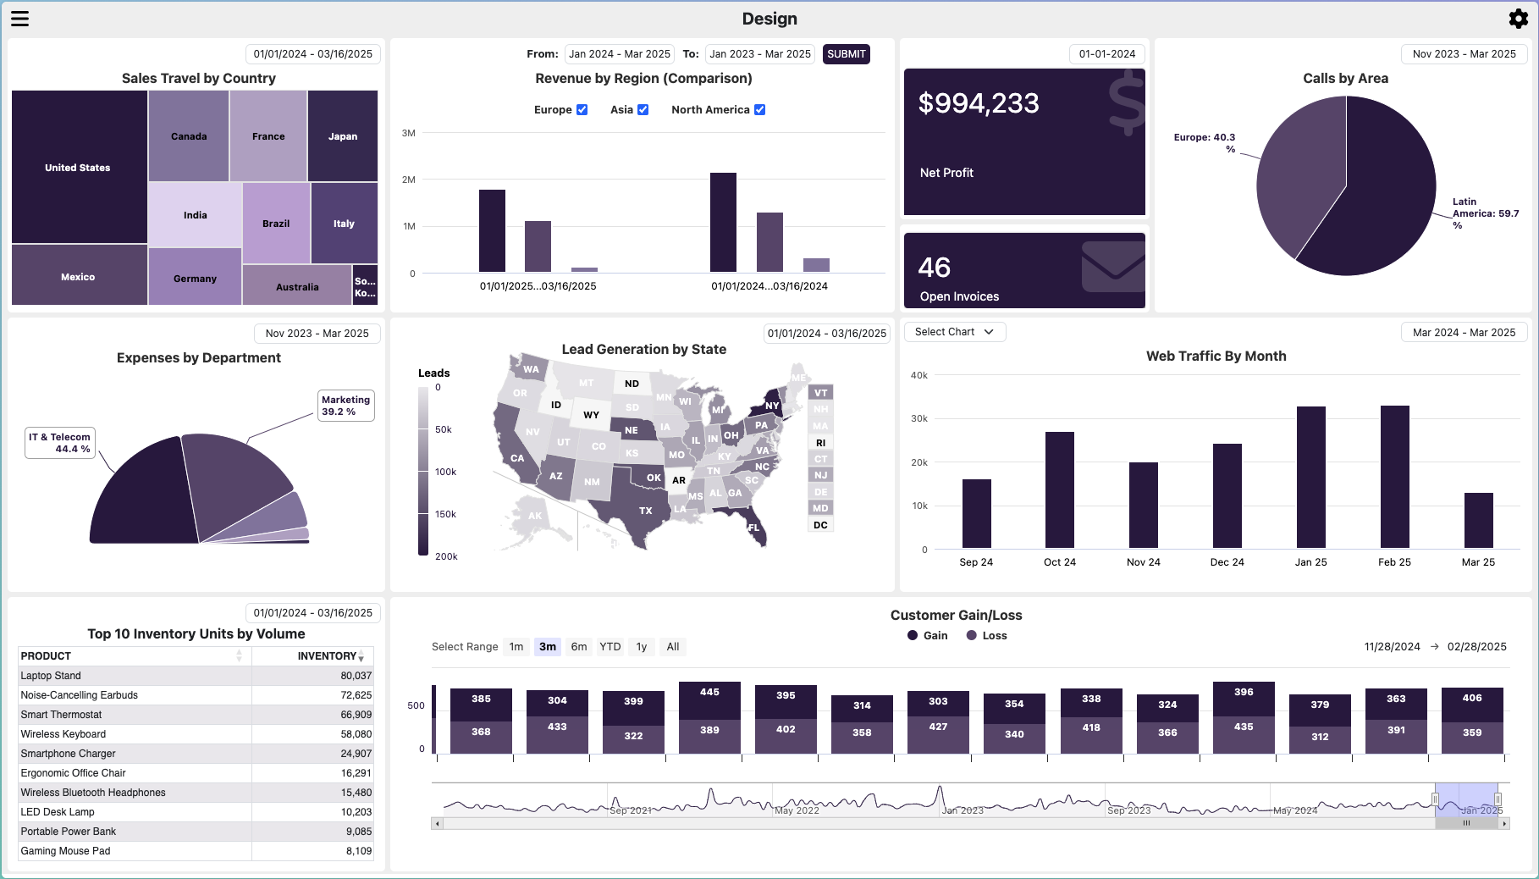Open the To date picker showing Jan 2023 - Mar 2025
This screenshot has width=1539, height=879.
[x=759, y=53]
